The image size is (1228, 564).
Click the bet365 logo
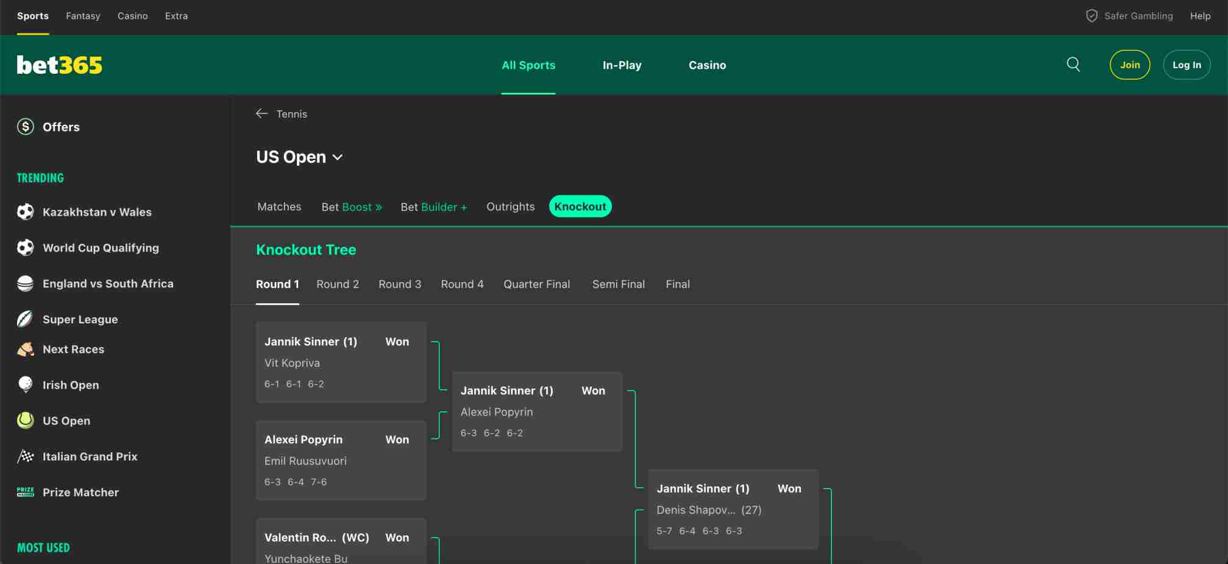[60, 65]
